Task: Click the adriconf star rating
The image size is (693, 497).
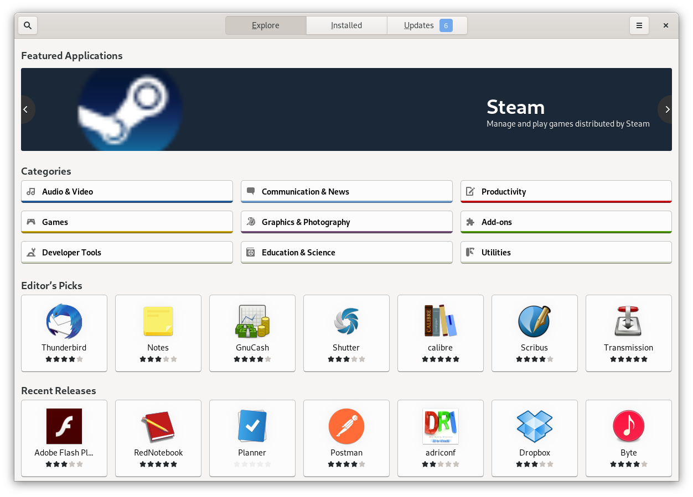Action: pos(441,464)
